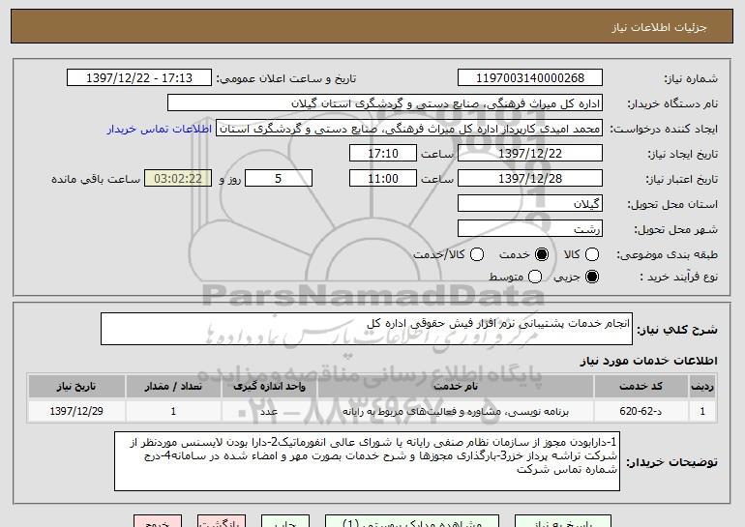The image size is (745, 527).
Task: Click the days remaining field showing 5
Action: 279,179
